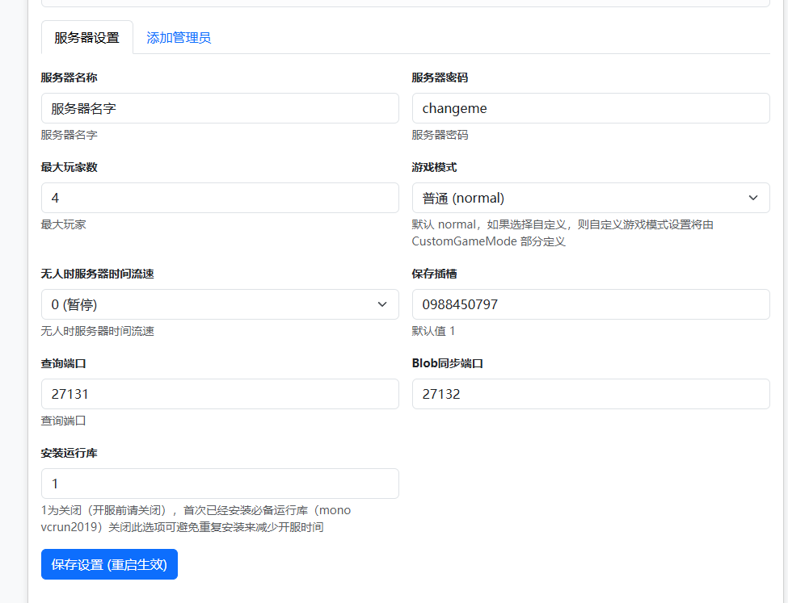Click the 游戏模式 label above dropdown
788x603 pixels.
(434, 167)
